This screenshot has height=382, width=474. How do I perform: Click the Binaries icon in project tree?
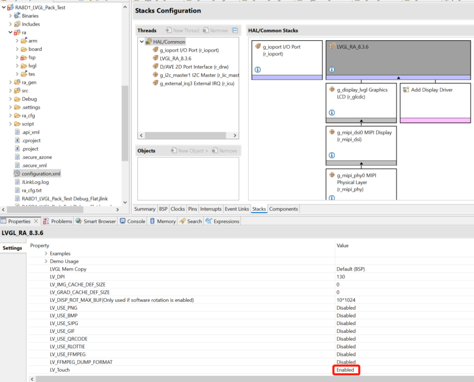[17, 16]
